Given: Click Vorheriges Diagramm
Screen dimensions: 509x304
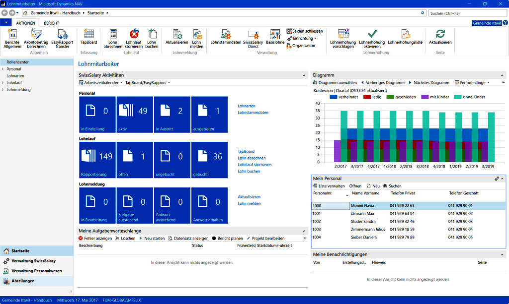Looking at the screenshot, I should (x=383, y=82).
